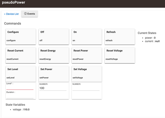This screenshot has height=118, width=165.
Task: Go back via the Device List link
Action: [11, 14]
